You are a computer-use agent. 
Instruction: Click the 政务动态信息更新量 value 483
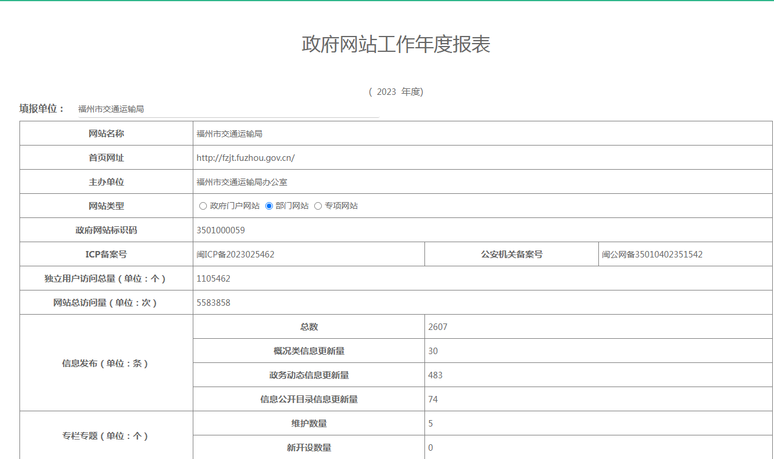[x=435, y=375]
